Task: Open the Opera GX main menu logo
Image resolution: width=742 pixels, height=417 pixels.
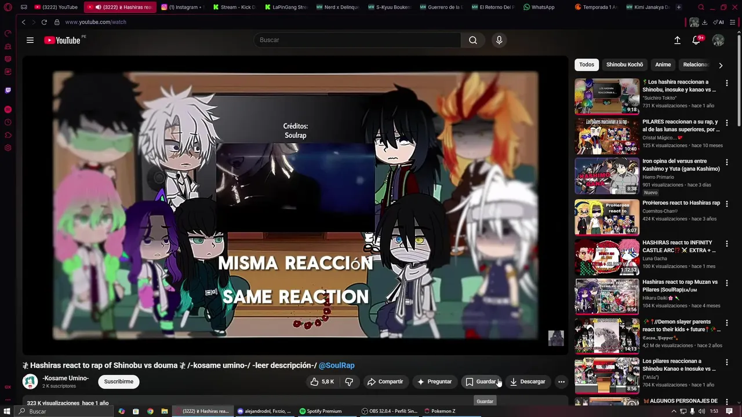Action: (8, 8)
